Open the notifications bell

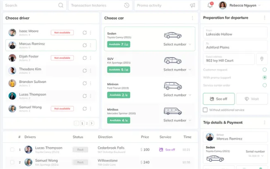pyautogui.click(x=210, y=5)
